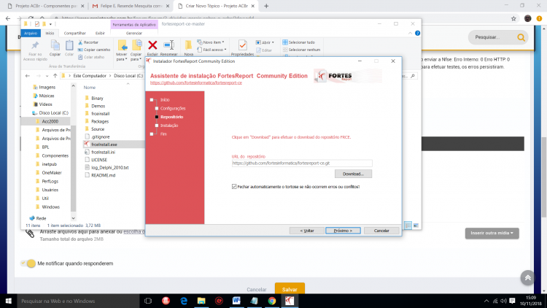The width and height of the screenshot is (547, 308).
Task: Switch to the Compartilhar ribbon tab
Action: (x=74, y=33)
